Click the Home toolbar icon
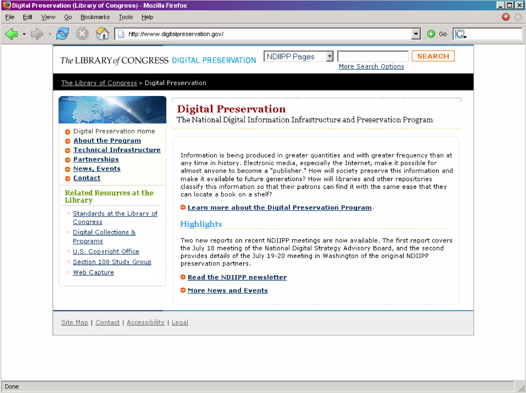This screenshot has width=526, height=393. 102,34
